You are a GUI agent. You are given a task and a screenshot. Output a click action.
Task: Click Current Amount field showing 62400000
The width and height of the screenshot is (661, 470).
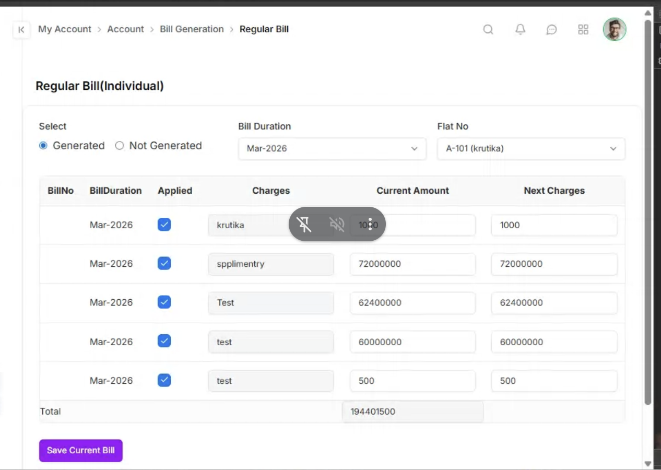412,302
